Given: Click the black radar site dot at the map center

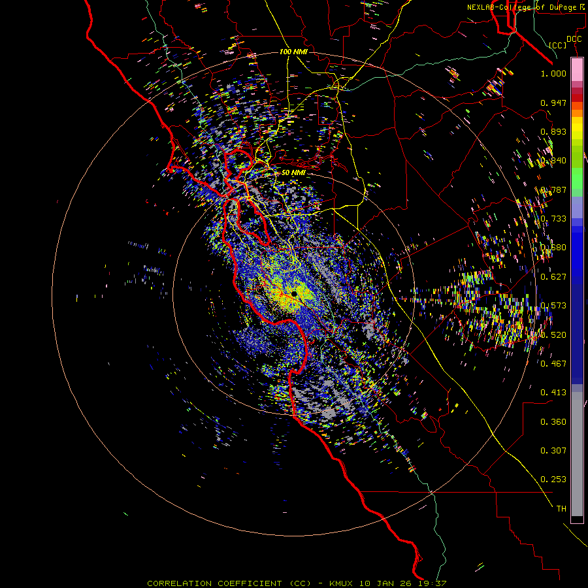Looking at the screenshot, I should pyautogui.click(x=294, y=293).
